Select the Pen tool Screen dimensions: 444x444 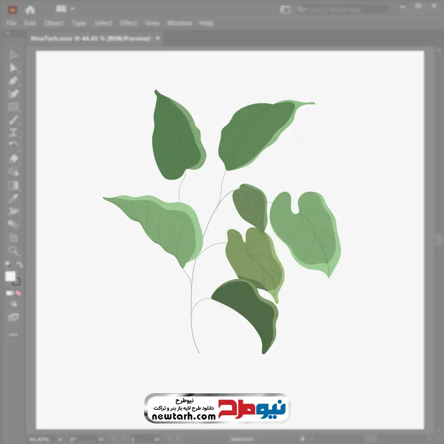pyautogui.click(x=13, y=81)
